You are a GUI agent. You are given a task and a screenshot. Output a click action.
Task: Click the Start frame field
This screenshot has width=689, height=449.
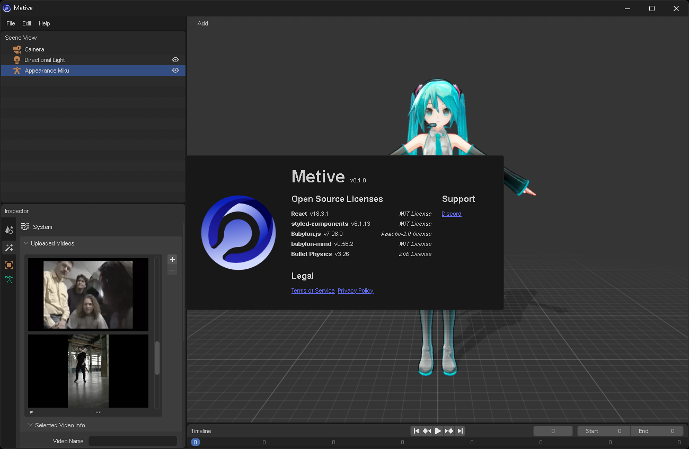point(604,431)
